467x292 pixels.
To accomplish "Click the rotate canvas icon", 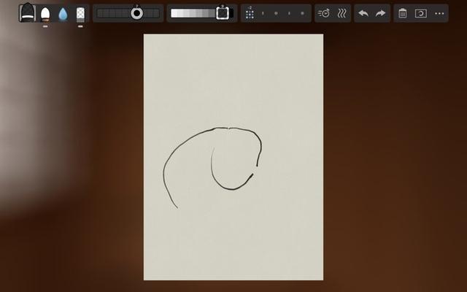I will pos(420,13).
